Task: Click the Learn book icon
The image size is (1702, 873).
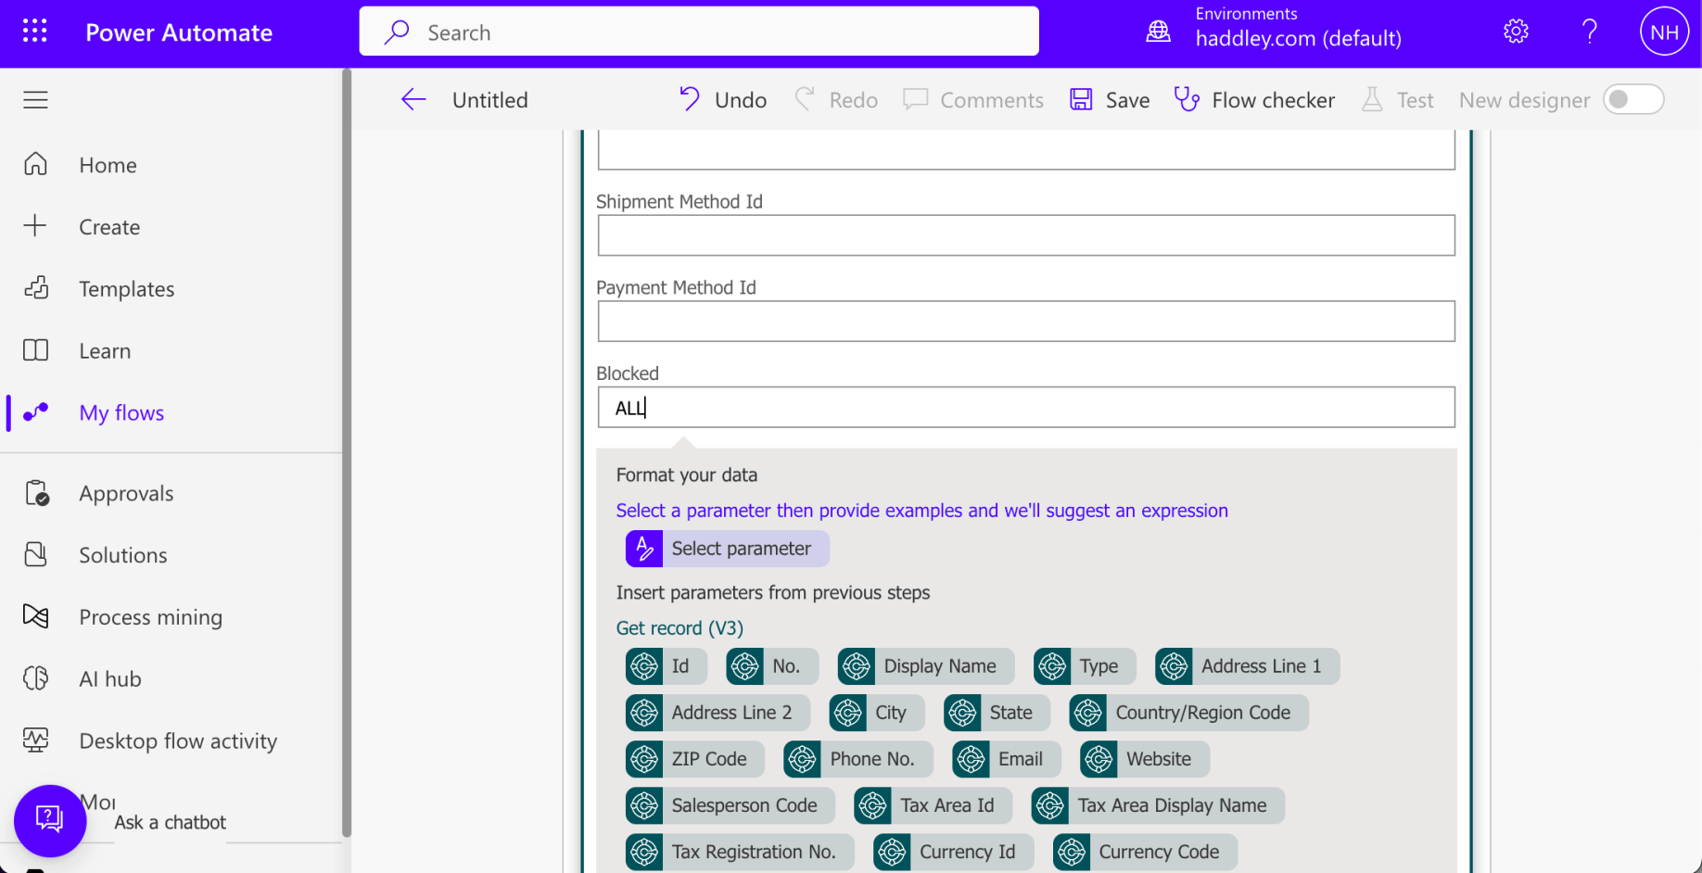Action: [35, 350]
